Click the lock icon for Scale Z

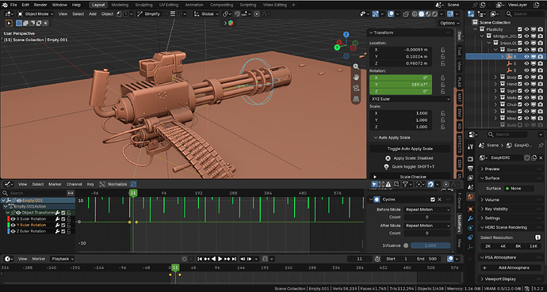click(442, 127)
